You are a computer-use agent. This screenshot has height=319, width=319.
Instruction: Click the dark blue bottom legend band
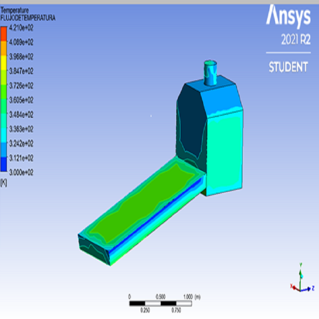3,165
